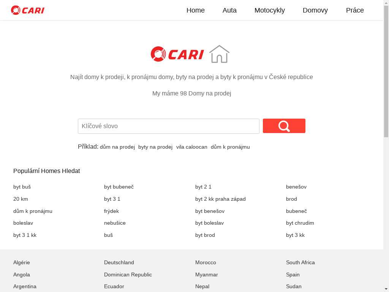Open the Spain country link

[x=293, y=275]
